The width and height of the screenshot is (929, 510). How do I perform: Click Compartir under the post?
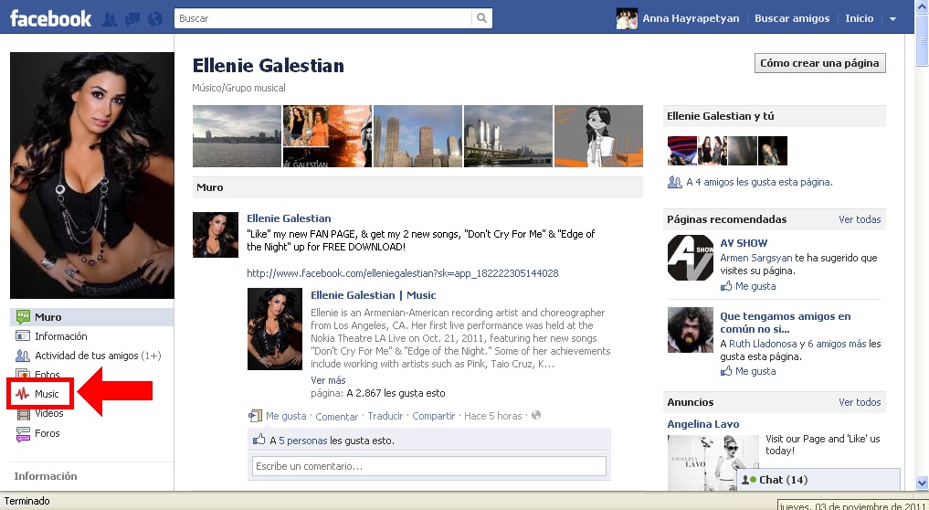434,416
